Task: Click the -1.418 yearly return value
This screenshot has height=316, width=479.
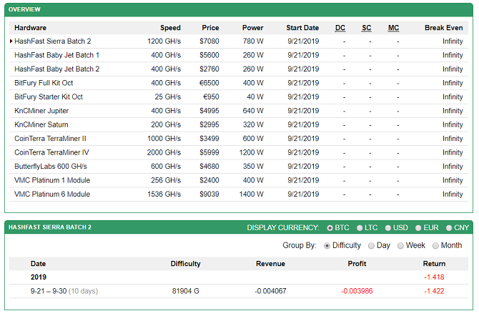Action: tap(434, 277)
